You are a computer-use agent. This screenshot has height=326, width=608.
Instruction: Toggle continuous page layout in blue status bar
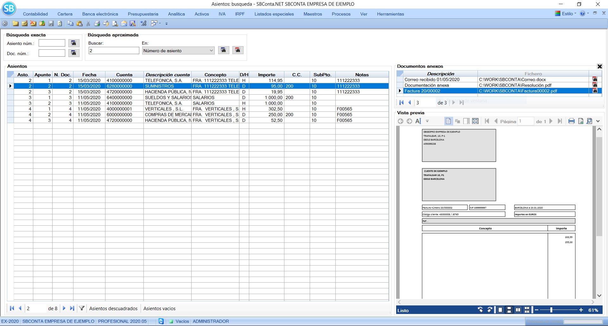pyautogui.click(x=509, y=310)
